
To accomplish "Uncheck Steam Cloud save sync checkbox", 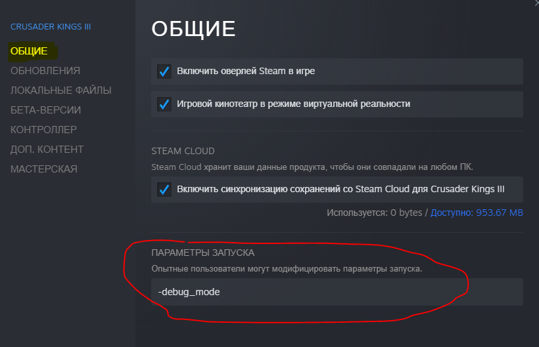I will point(164,190).
